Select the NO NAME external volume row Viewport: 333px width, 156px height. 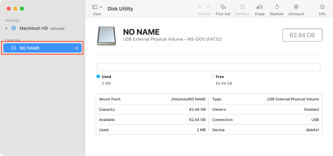pyautogui.click(x=42, y=48)
